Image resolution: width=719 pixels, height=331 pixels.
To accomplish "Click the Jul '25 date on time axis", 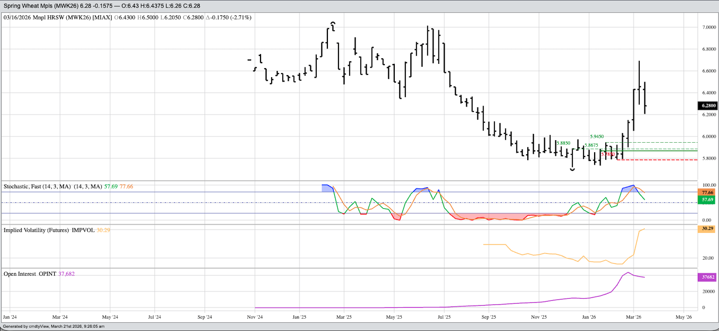I will pos(444,317).
